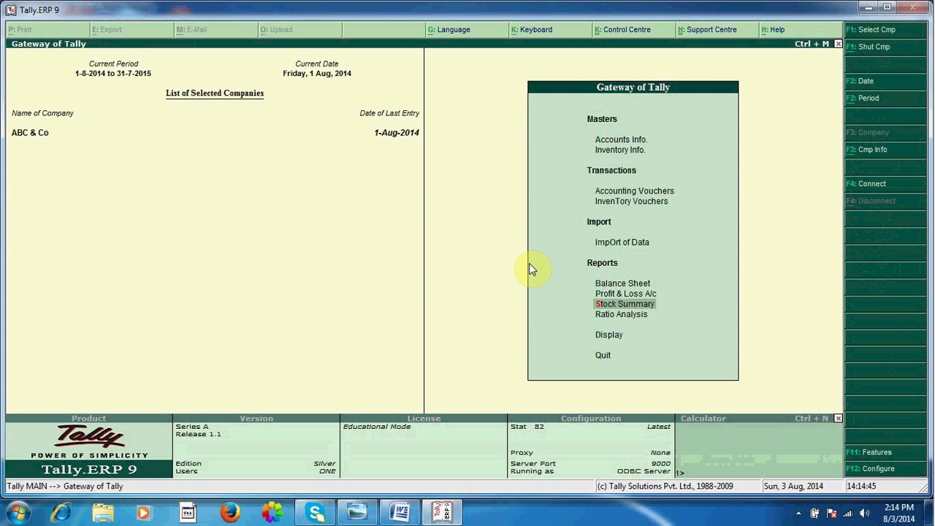935x526 pixels.
Task: Open Windows Media Player from taskbar
Action: pos(143,513)
